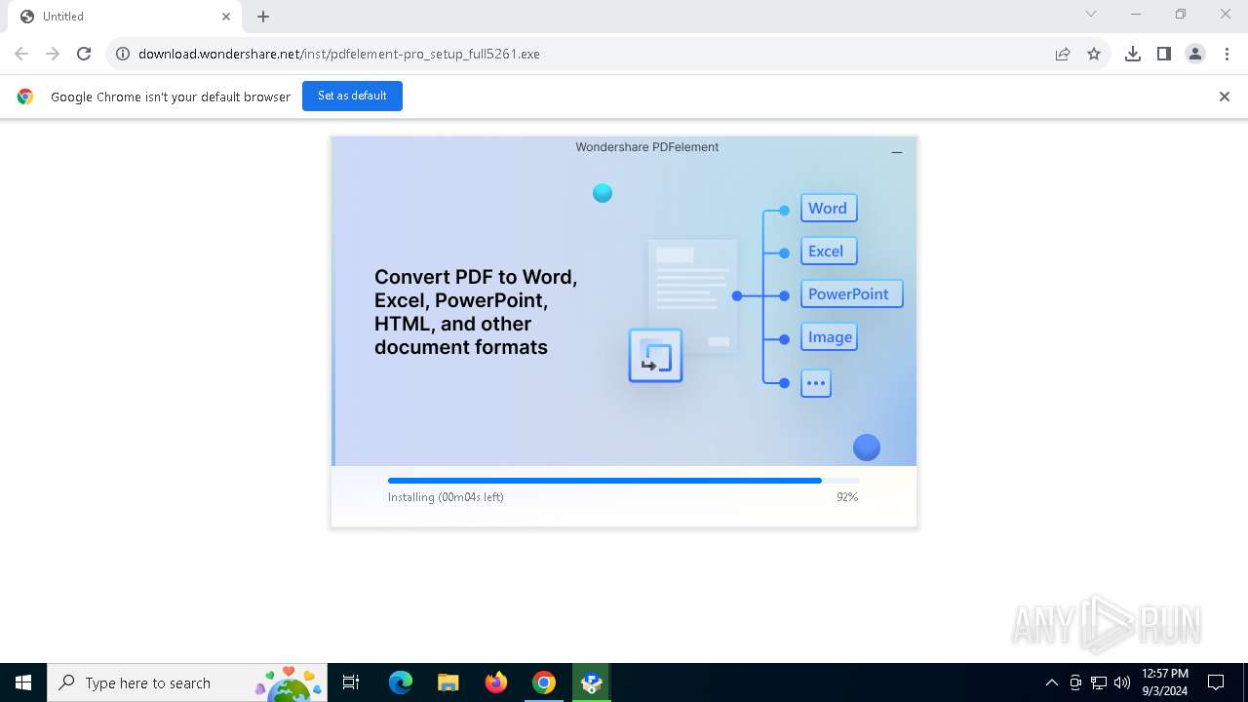Open network settings tray icon
This screenshot has width=1248, height=702.
tap(1099, 682)
